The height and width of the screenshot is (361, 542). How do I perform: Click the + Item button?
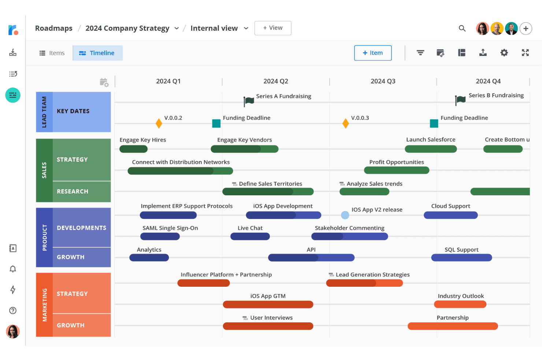tap(373, 53)
